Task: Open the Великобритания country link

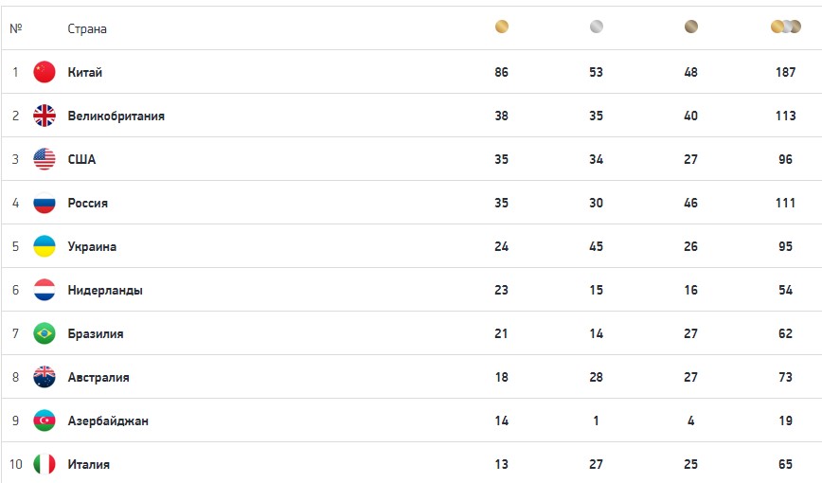Action: tap(116, 116)
